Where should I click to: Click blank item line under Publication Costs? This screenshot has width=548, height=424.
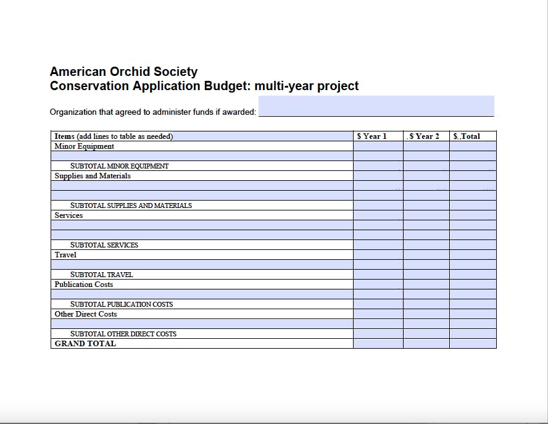pos(202,294)
